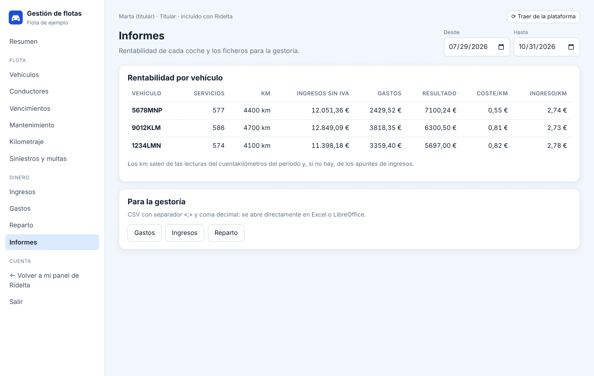Click the INGRESO/KM column header

pyautogui.click(x=548, y=94)
